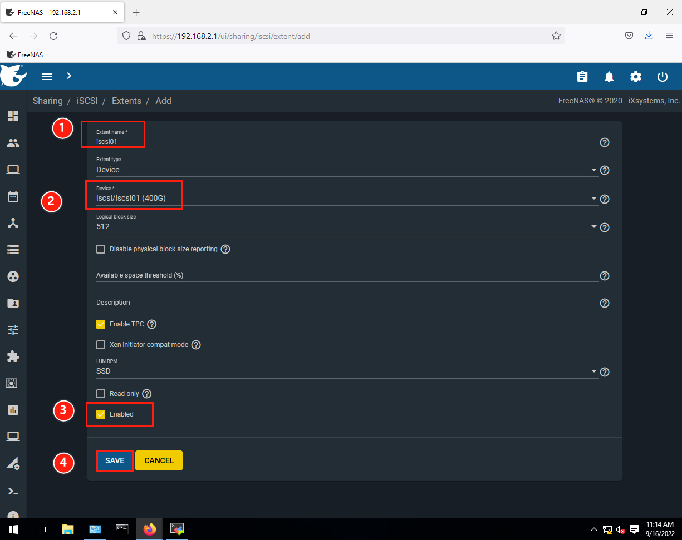Go to Sharing breadcrumb
The height and width of the screenshot is (540, 682).
(x=48, y=101)
